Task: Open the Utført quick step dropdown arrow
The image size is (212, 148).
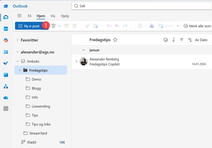Action: click(x=178, y=26)
